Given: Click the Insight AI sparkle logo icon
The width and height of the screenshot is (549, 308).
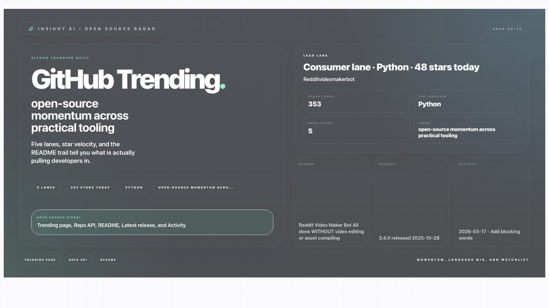Looking at the screenshot, I should pos(31,29).
